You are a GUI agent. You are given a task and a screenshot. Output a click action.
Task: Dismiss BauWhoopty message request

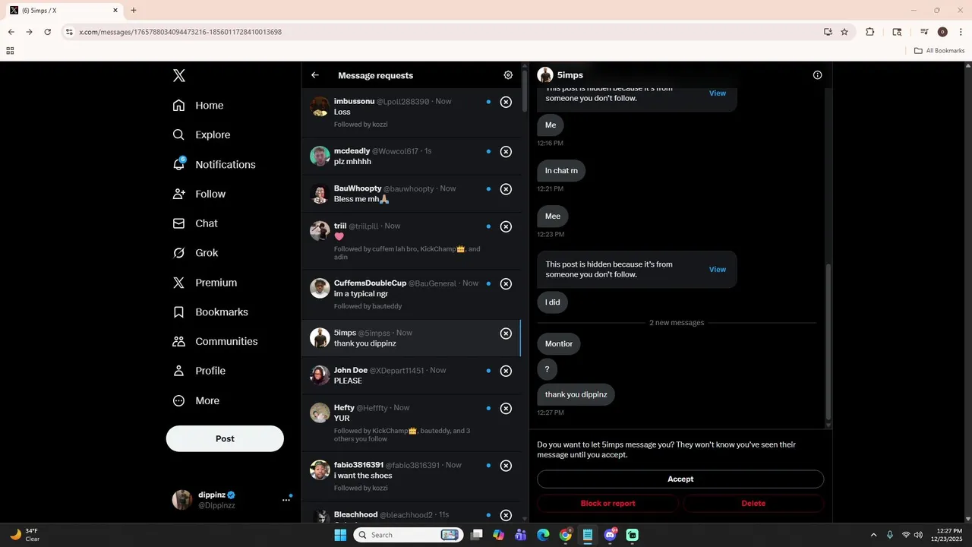pos(506,189)
